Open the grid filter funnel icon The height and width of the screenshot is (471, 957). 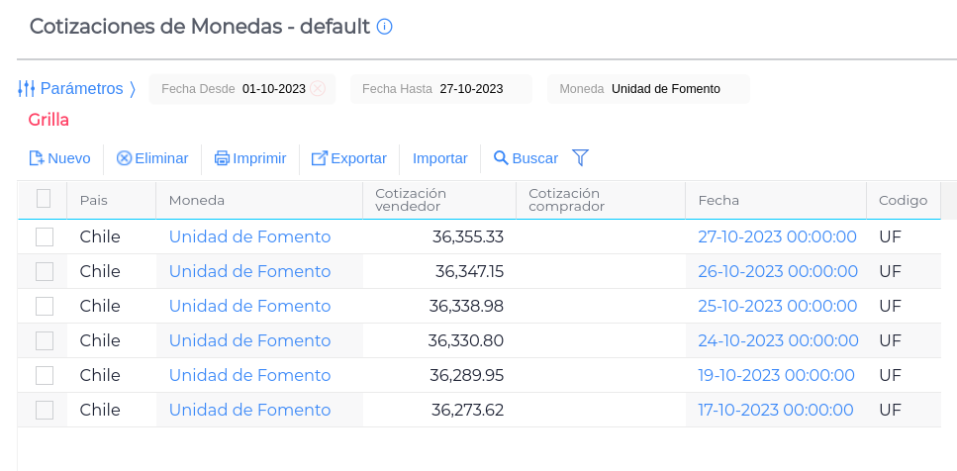581,157
